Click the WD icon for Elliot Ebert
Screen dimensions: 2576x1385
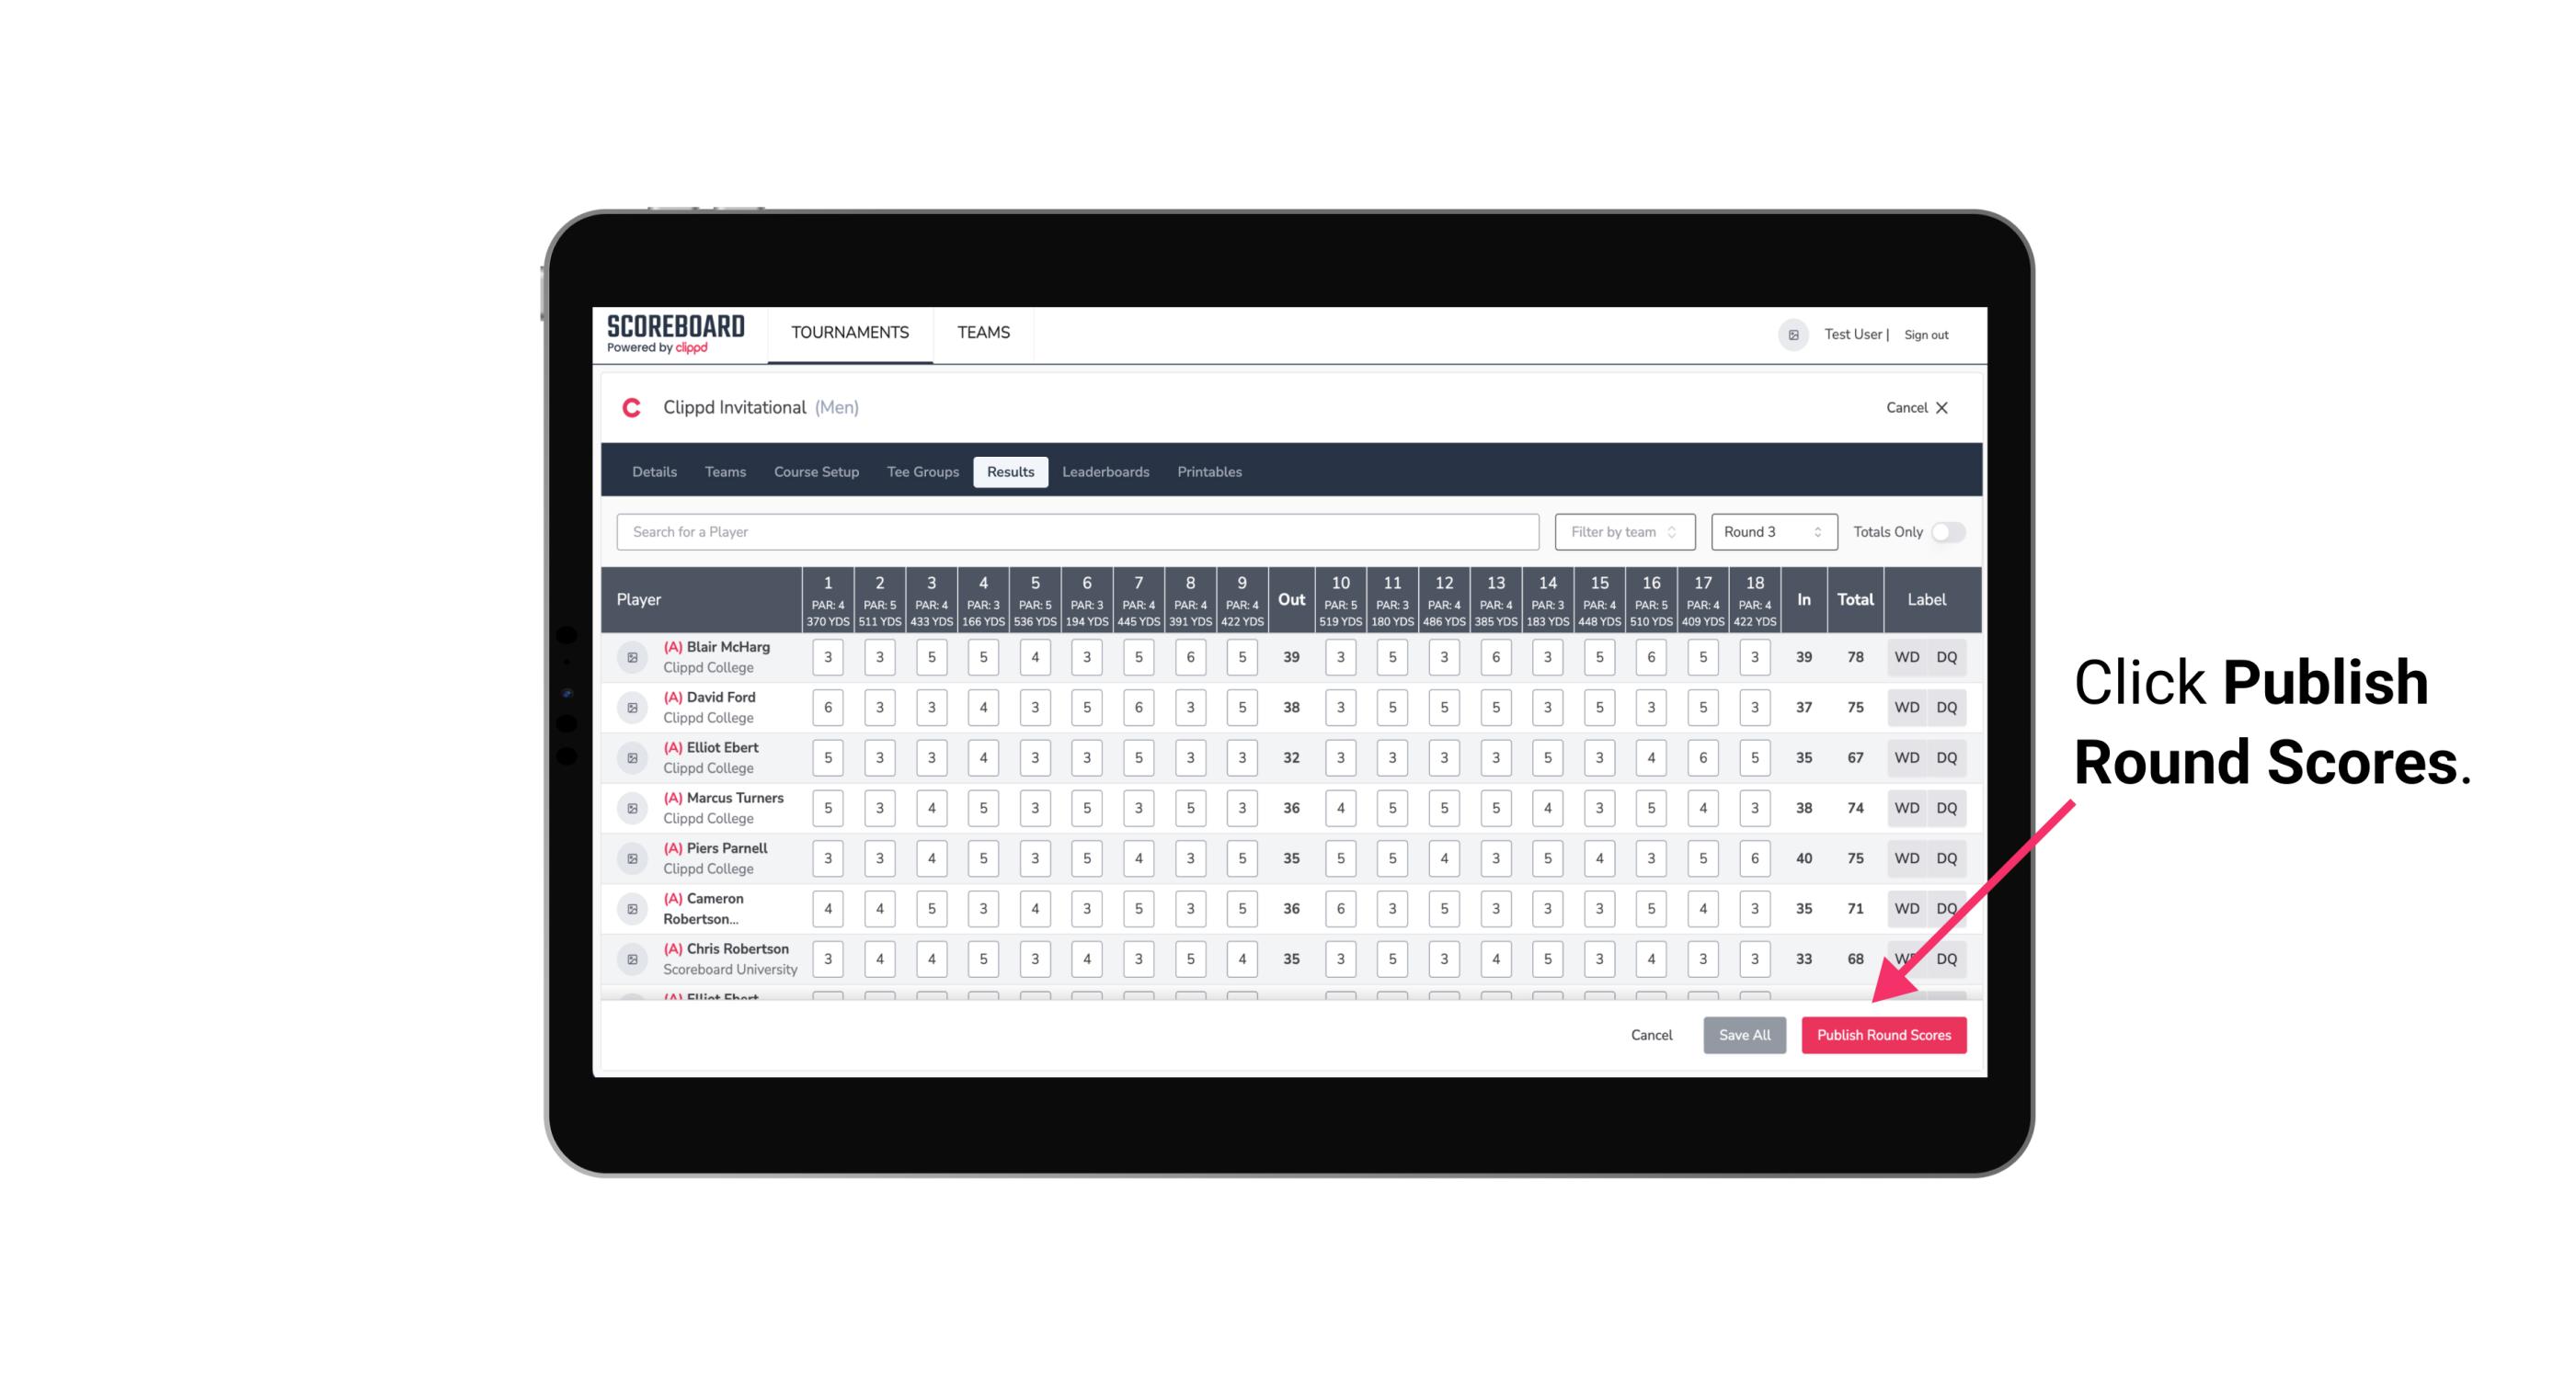1906,757
